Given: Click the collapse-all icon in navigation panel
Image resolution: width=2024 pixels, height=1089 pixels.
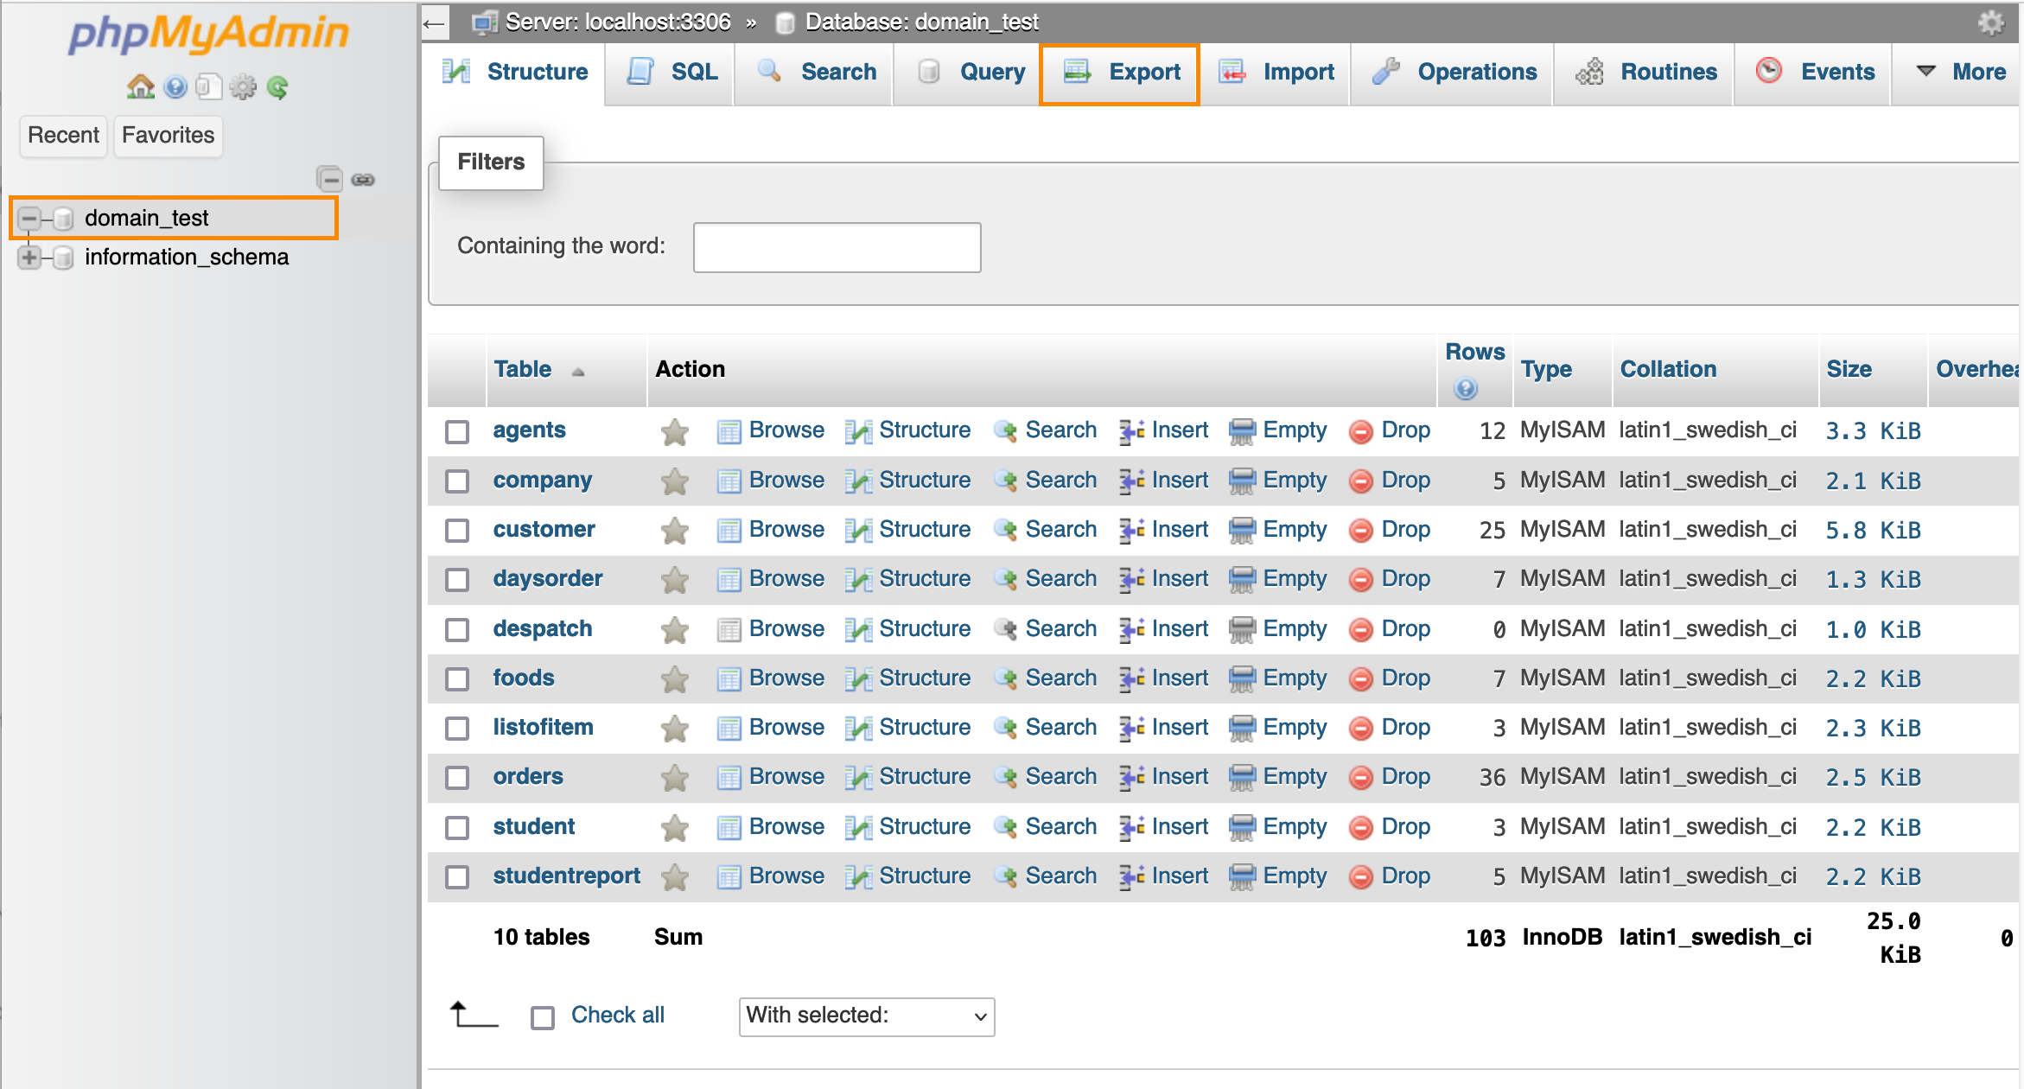Looking at the screenshot, I should [329, 180].
